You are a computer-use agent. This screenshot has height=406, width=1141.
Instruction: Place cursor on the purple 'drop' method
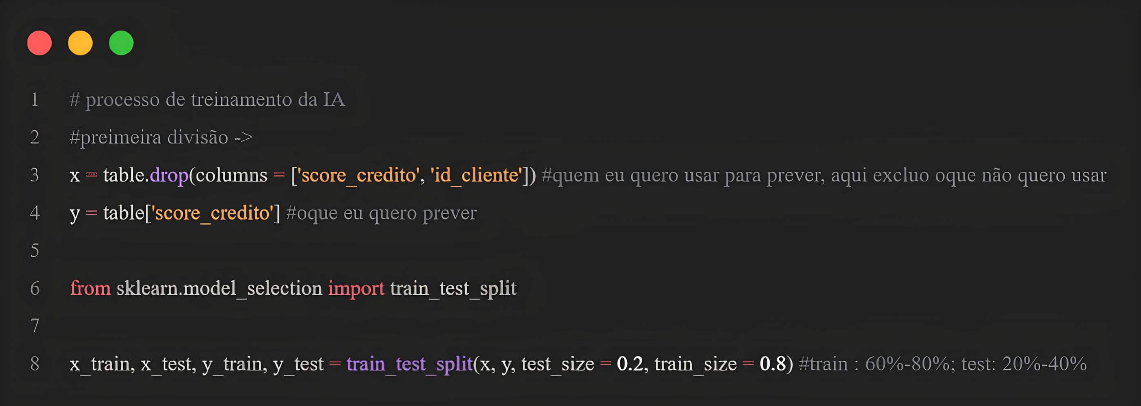169,176
